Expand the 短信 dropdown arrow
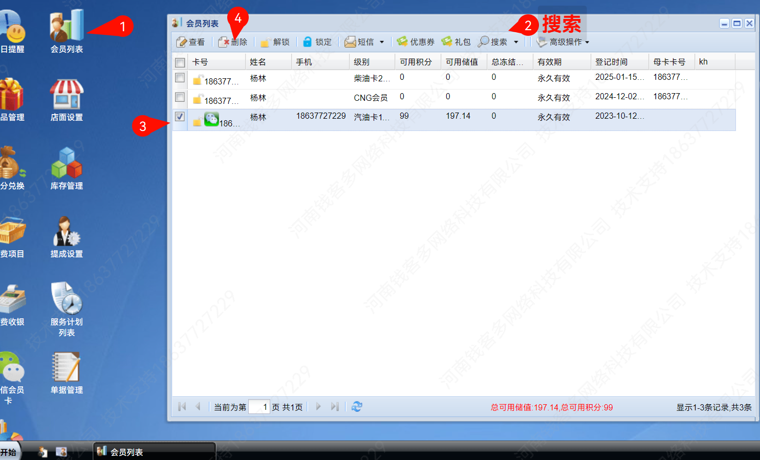760x460 pixels. [x=382, y=42]
